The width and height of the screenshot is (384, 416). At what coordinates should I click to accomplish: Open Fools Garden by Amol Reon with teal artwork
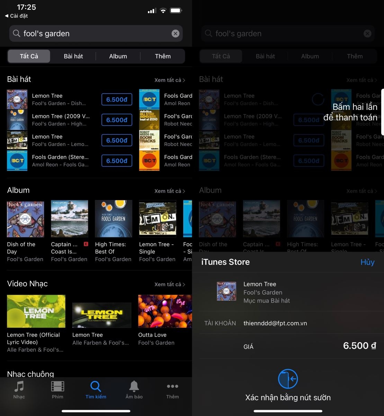pyautogui.click(x=149, y=99)
